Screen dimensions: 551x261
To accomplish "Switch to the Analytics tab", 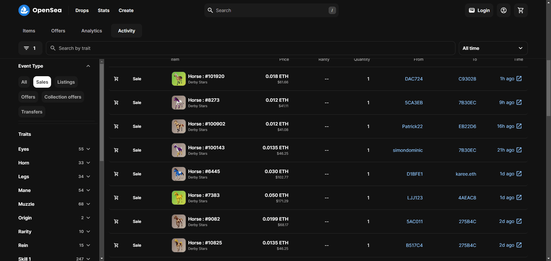I will (x=92, y=31).
